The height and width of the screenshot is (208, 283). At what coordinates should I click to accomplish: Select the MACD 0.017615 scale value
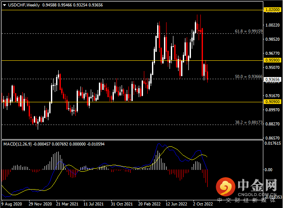[x=271, y=143]
